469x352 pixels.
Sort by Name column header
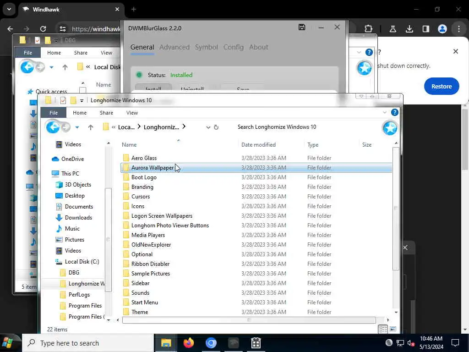(129, 145)
